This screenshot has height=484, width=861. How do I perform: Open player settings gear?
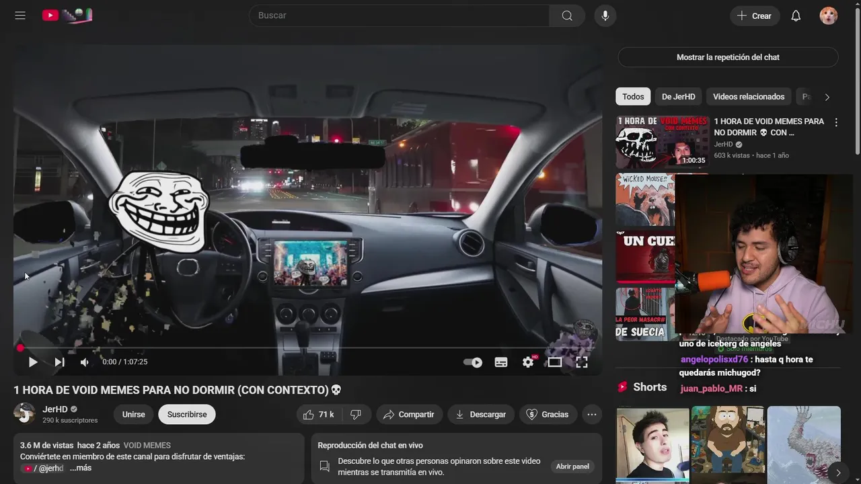tap(528, 362)
